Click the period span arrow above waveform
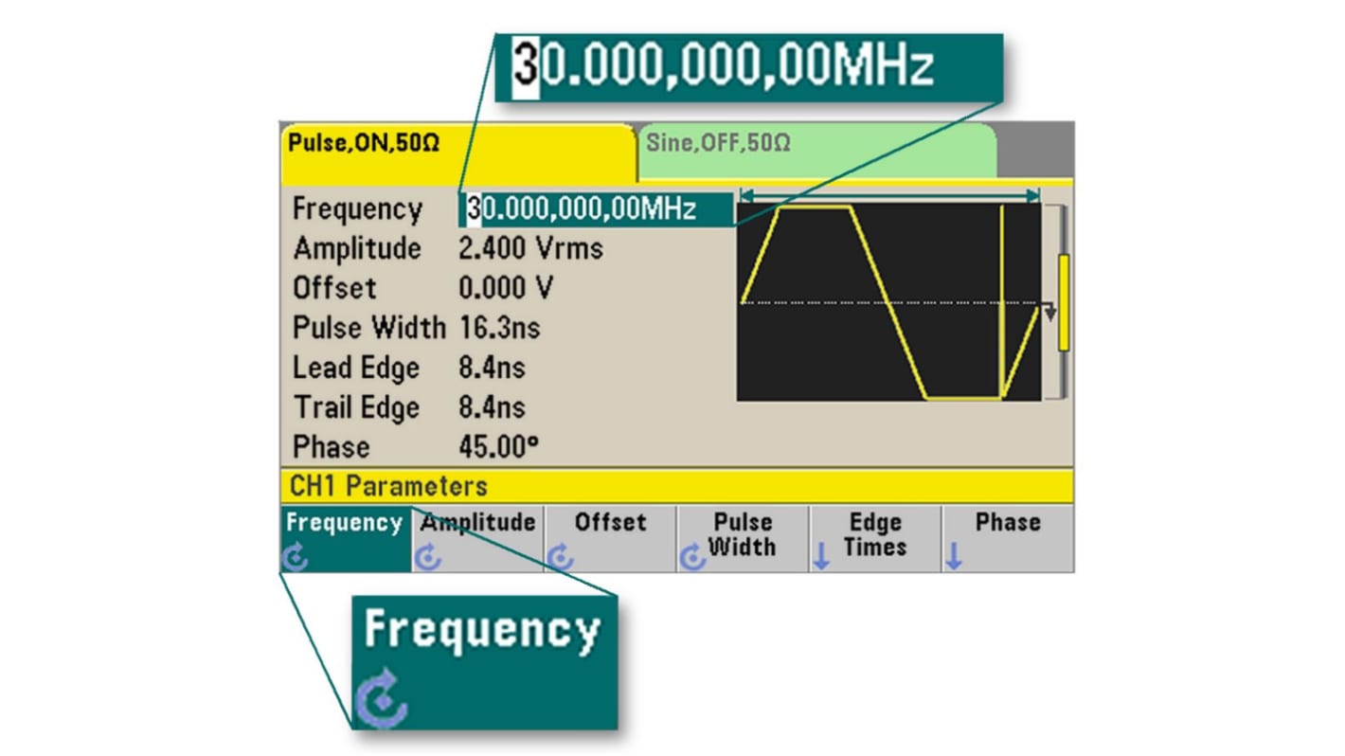1345x756 pixels. click(888, 195)
